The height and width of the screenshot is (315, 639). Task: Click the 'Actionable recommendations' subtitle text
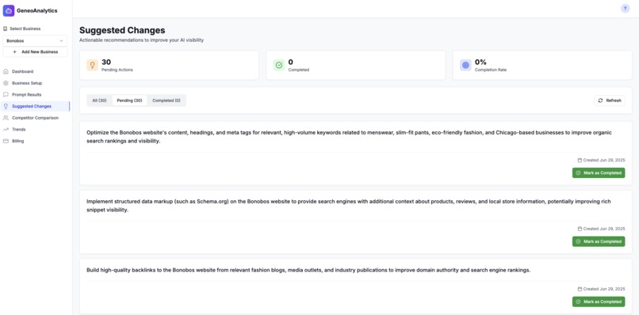coord(141,40)
